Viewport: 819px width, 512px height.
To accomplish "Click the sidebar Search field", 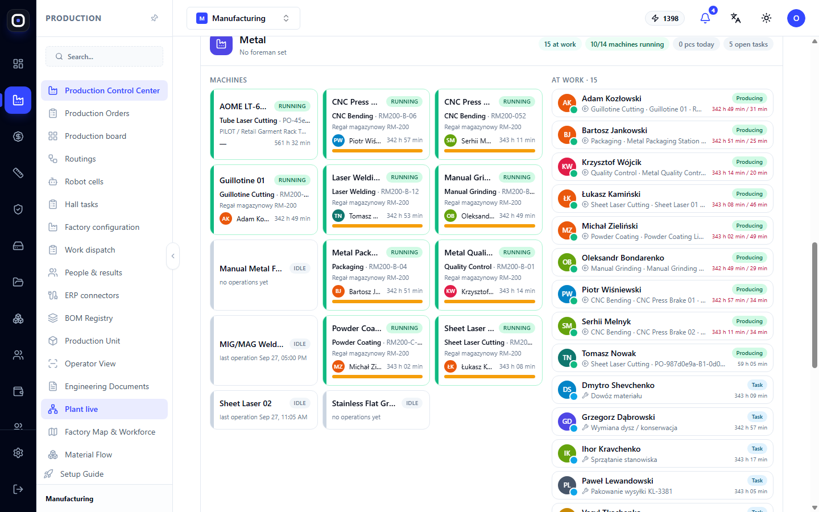I will coord(104,56).
